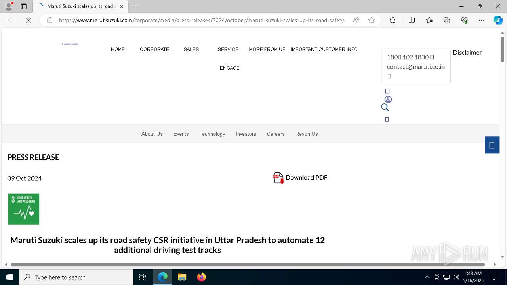
Task: Click the browser address bar URL
Action: click(x=201, y=20)
